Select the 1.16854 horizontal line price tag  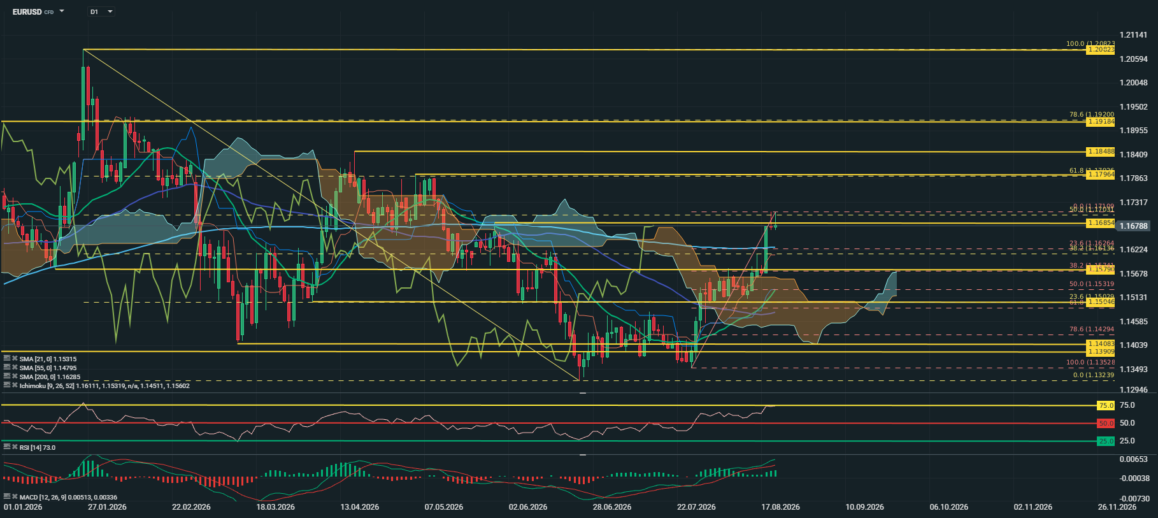click(1100, 223)
